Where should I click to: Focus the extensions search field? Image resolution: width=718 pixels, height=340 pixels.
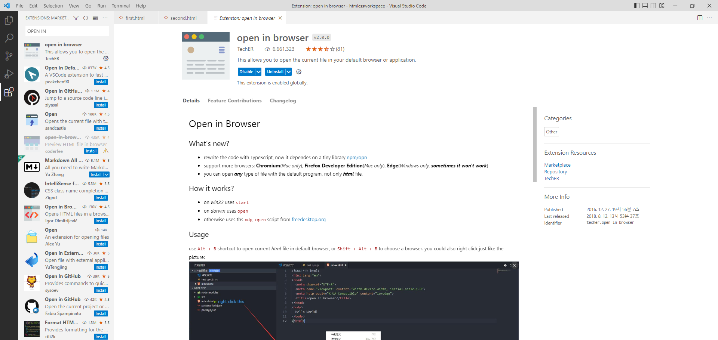(67, 31)
